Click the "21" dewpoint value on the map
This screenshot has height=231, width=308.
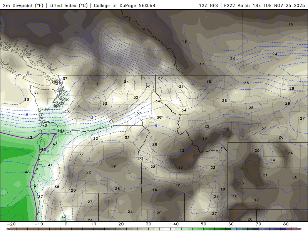point(265,175)
